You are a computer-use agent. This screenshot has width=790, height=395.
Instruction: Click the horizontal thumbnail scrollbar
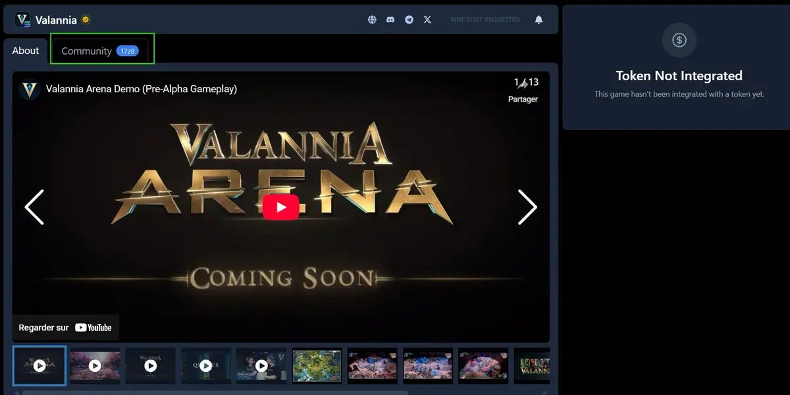coord(215,392)
